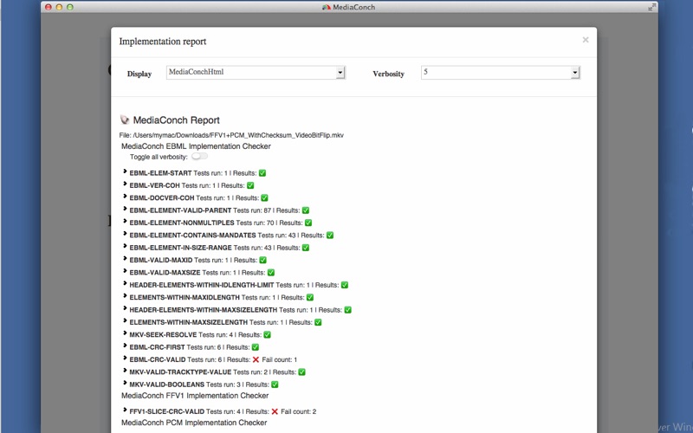
Task: Click the 'Implementation report' dialog title
Action: [x=163, y=41]
